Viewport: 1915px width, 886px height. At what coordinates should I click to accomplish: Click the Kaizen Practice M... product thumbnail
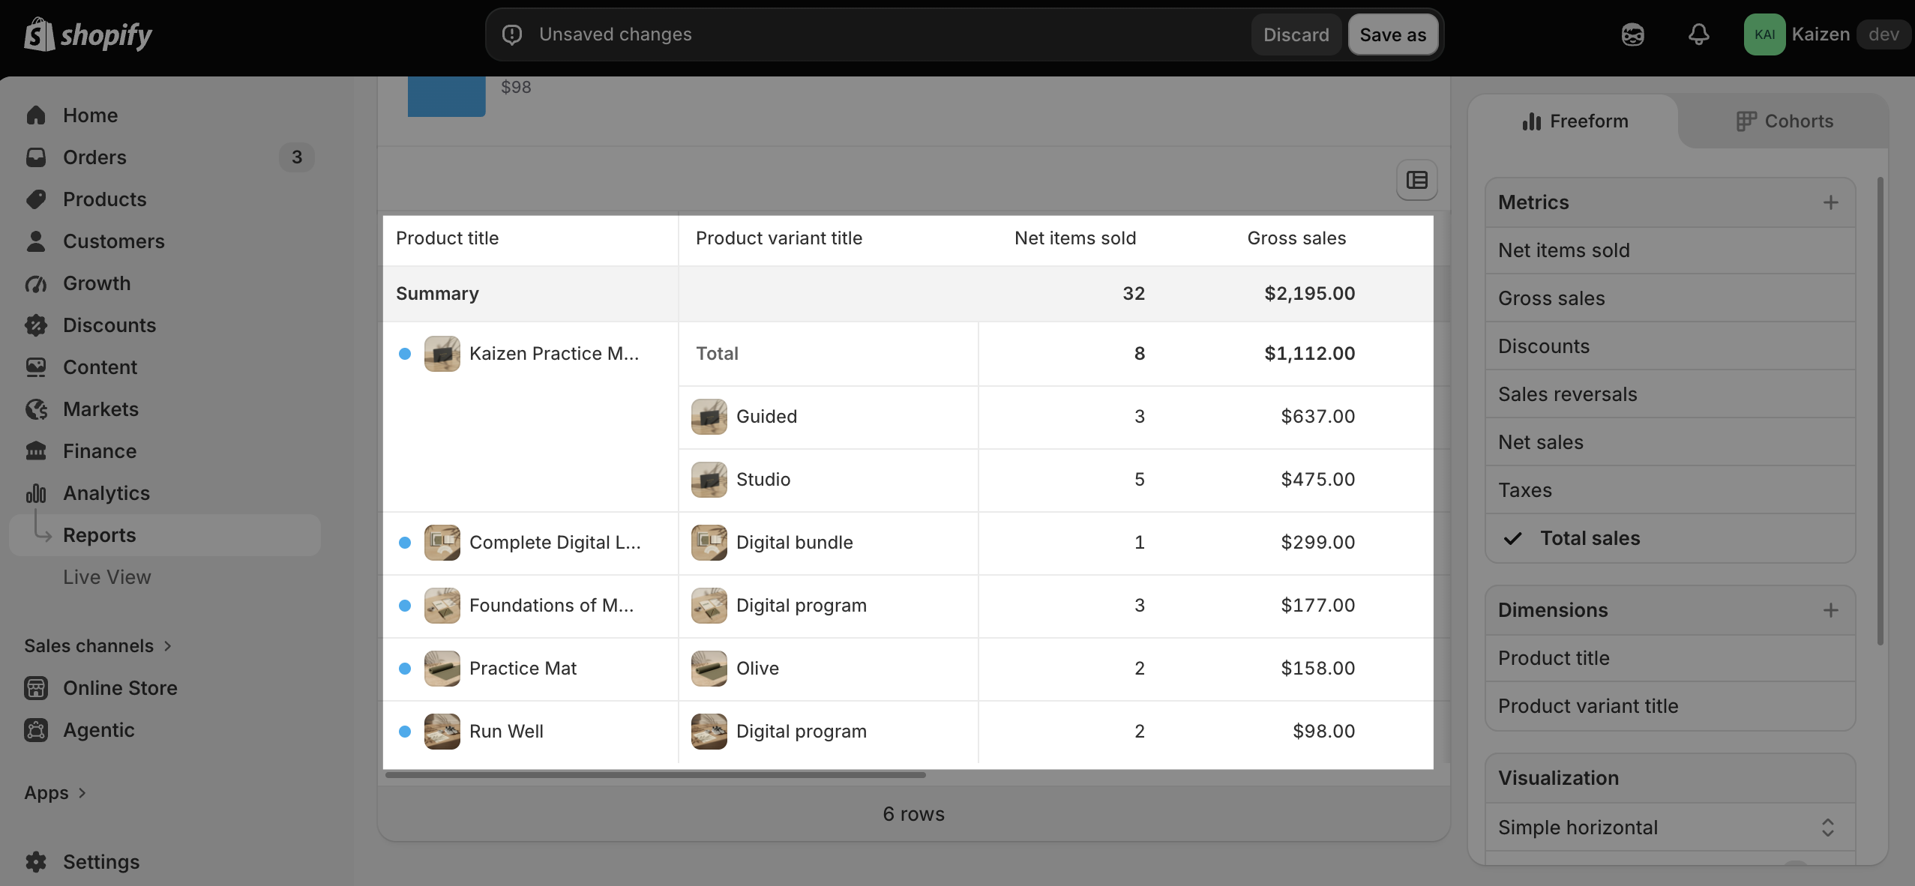click(442, 354)
